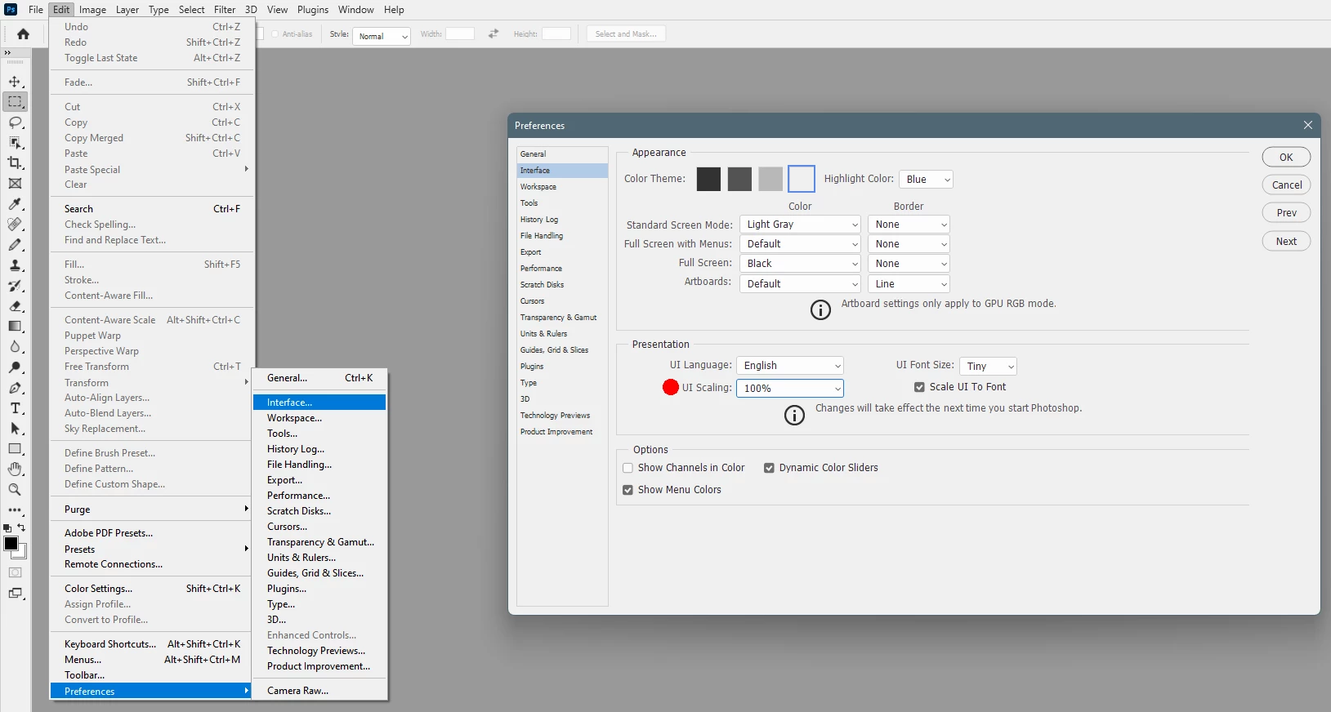The image size is (1331, 712).
Task: Choose Interface... in Preferences submenu
Action: click(x=319, y=403)
